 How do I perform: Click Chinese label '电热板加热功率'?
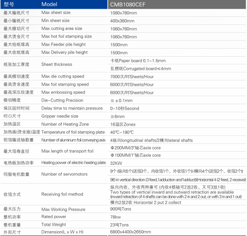click(x=19, y=163)
